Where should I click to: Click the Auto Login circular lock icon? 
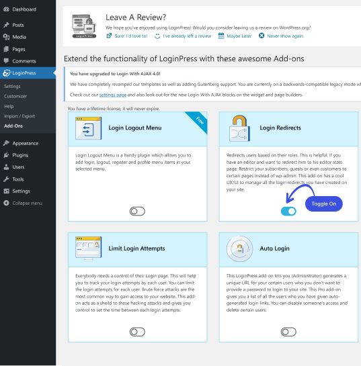click(240, 248)
